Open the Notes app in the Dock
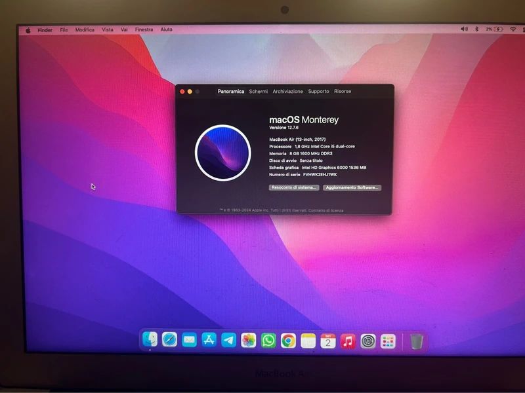This screenshot has height=393, width=525. coord(308,341)
